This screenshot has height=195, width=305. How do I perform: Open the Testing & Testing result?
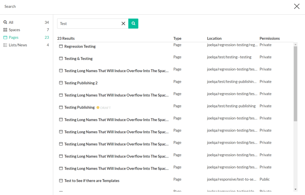78,59
